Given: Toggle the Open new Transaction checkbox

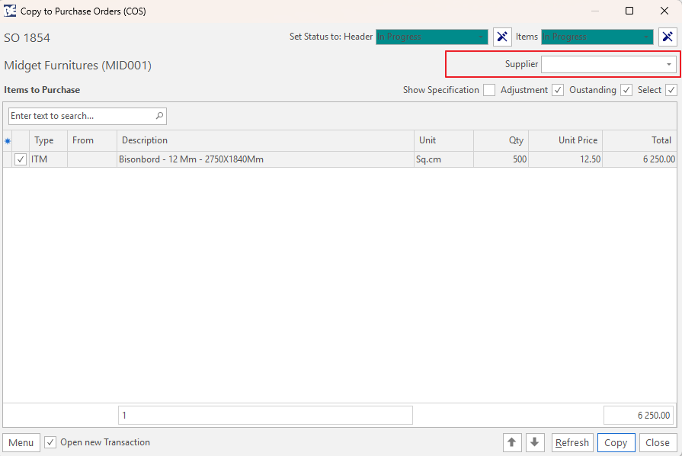Looking at the screenshot, I should coord(50,442).
